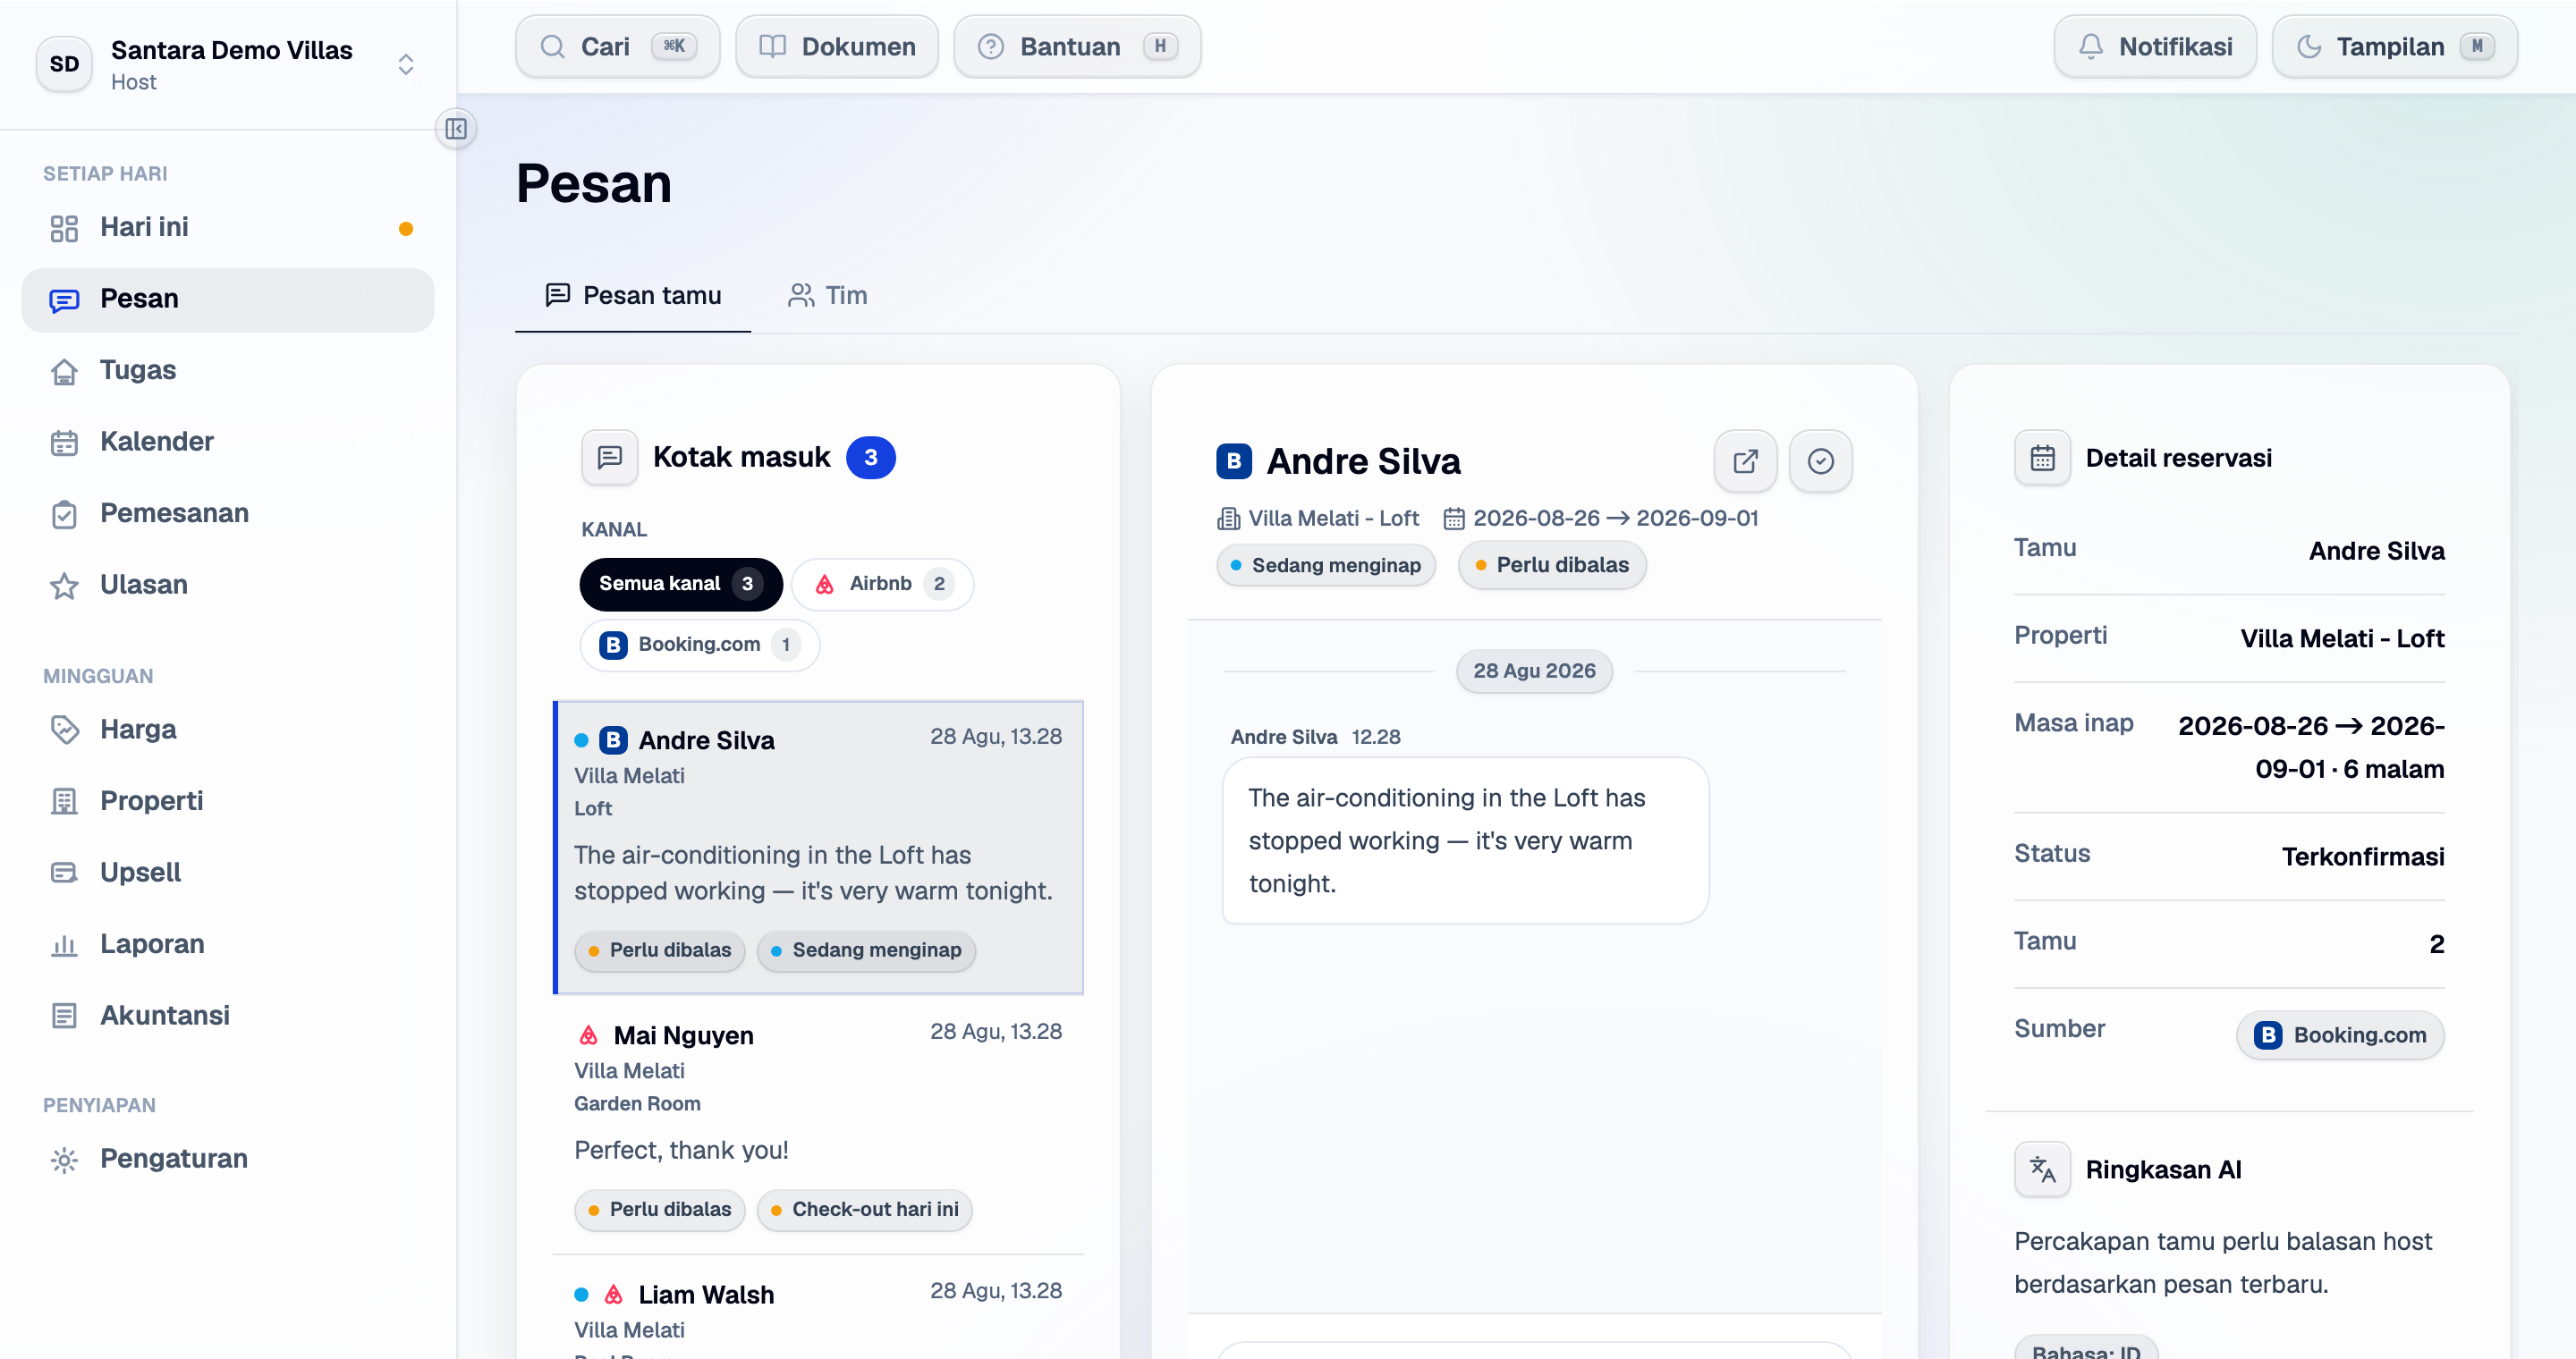Click the Pengaturan gear icon in sidebar
The image size is (2576, 1359).
pos(64,1159)
